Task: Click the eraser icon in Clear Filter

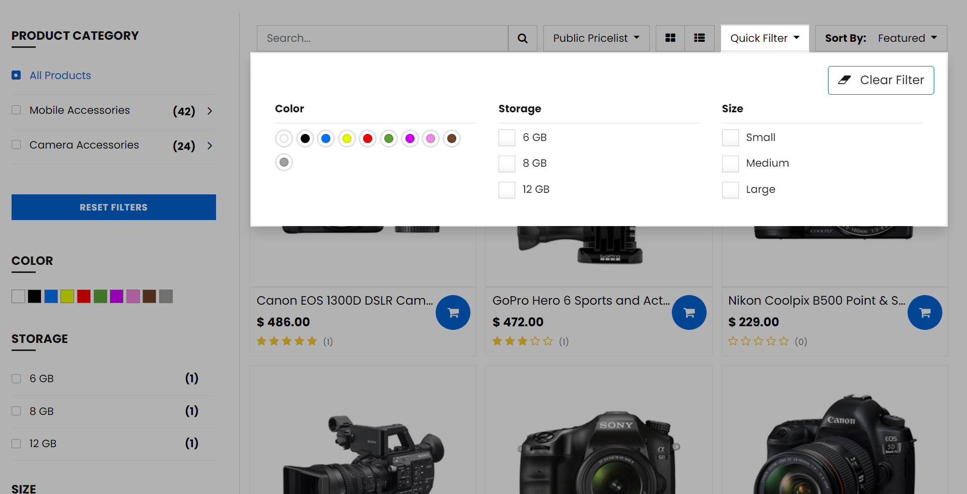Action: (845, 80)
